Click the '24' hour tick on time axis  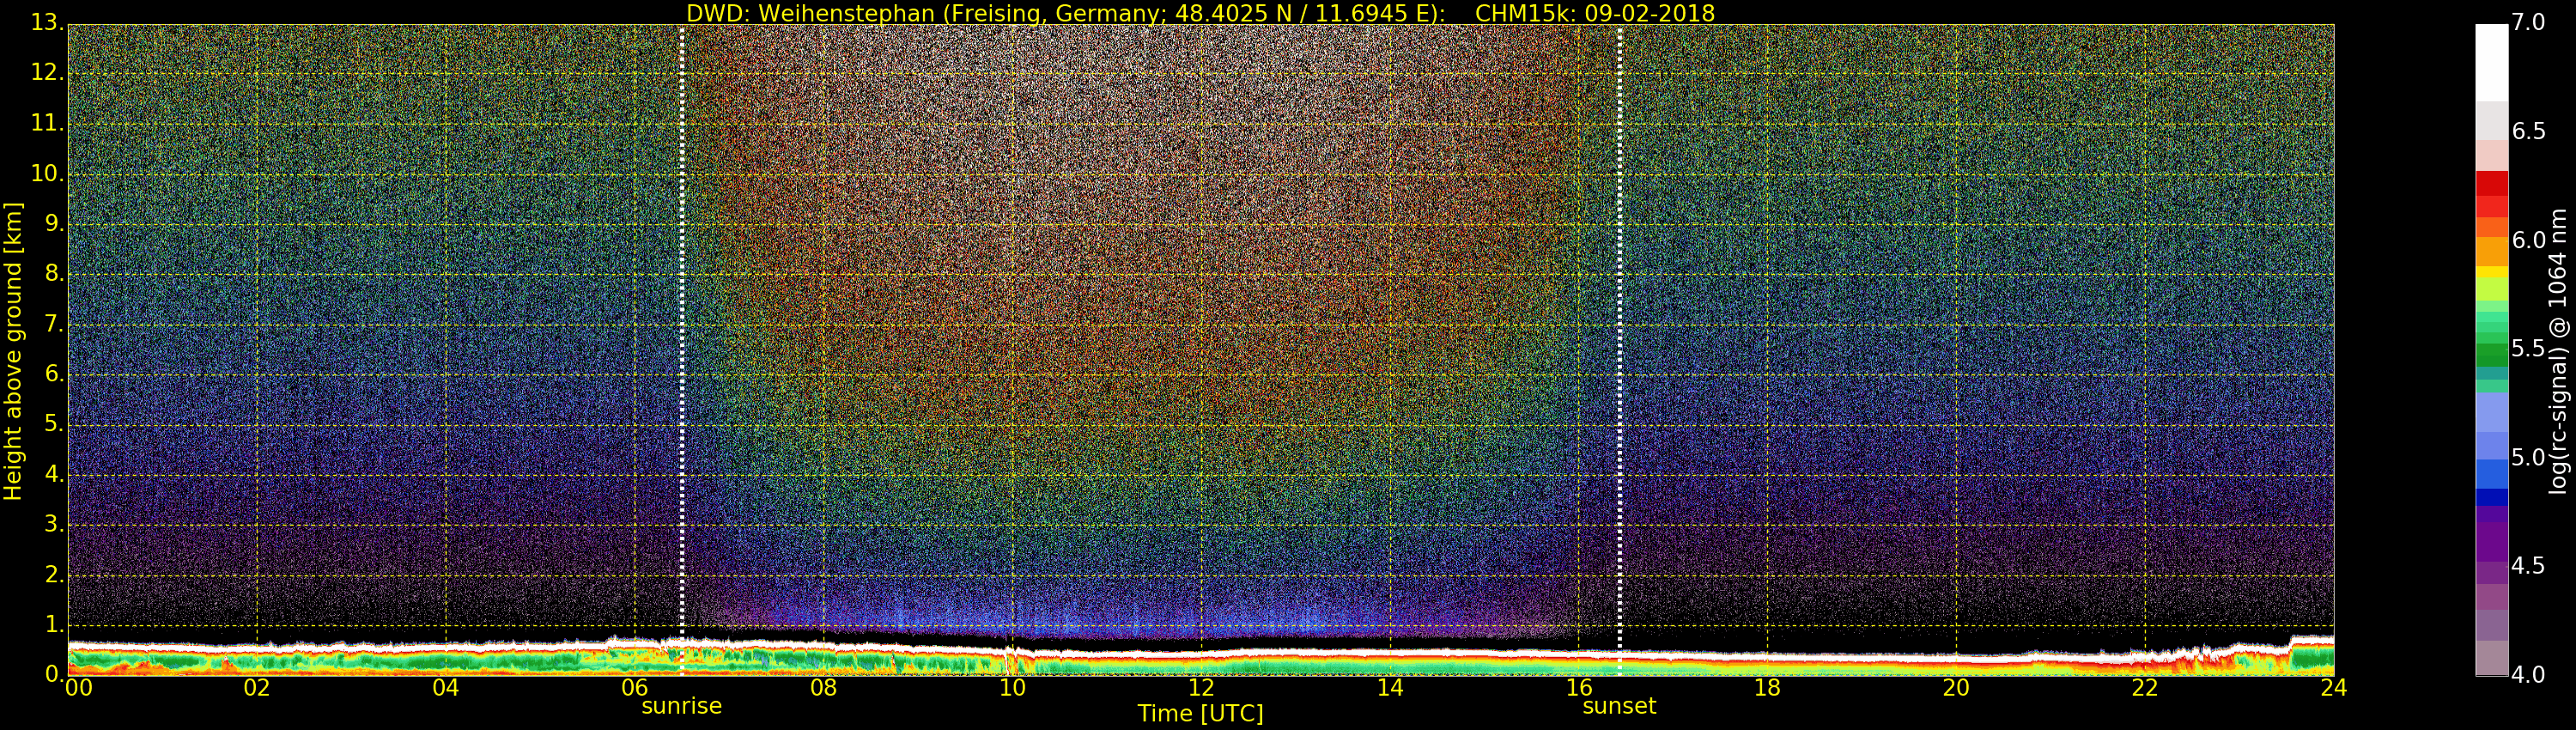(2333, 688)
